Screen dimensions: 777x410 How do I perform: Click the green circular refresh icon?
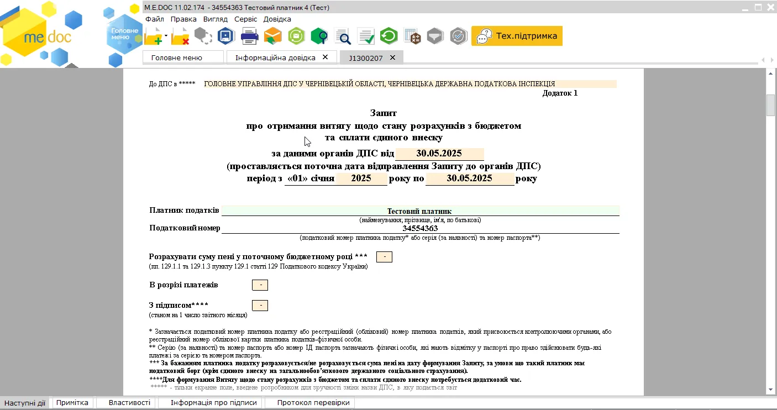coord(389,36)
